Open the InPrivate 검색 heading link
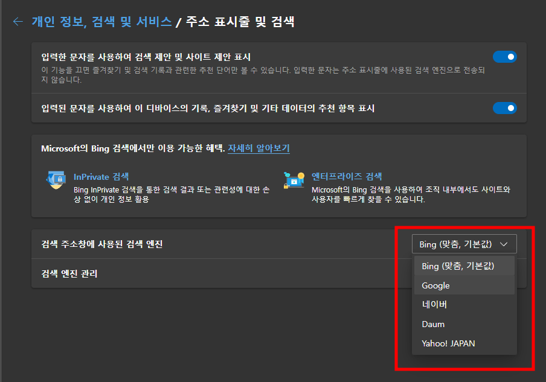Image resolution: width=546 pixels, height=382 pixels. tap(101, 177)
